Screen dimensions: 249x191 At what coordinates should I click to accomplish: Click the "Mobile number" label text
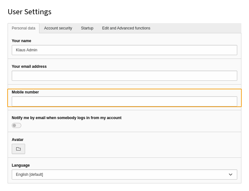point(25,92)
